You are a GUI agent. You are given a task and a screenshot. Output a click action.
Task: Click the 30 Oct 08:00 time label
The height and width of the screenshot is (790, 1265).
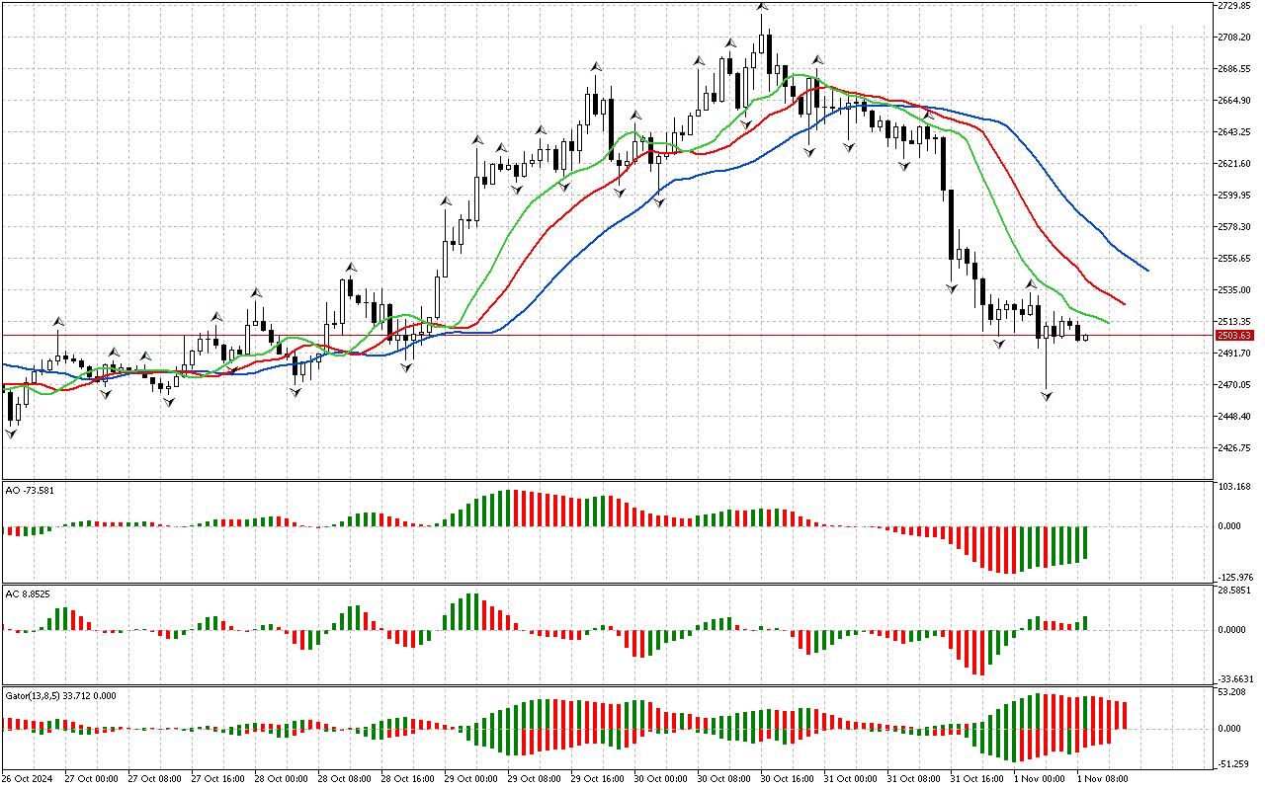(x=723, y=779)
